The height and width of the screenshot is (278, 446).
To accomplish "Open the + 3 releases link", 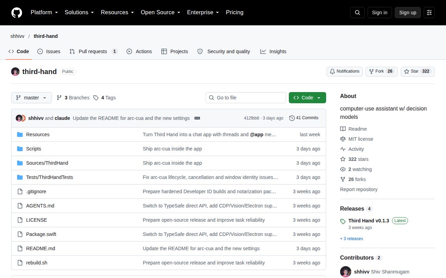I will [352, 239].
